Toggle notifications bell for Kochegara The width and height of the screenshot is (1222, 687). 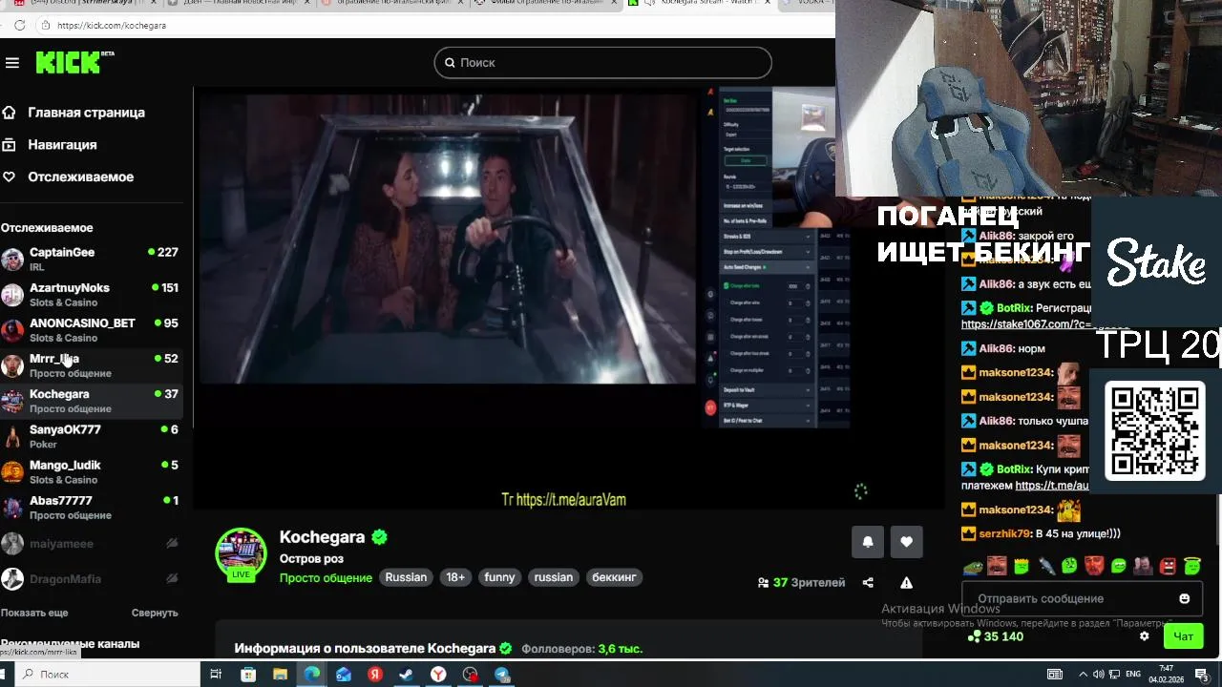pyautogui.click(x=868, y=541)
